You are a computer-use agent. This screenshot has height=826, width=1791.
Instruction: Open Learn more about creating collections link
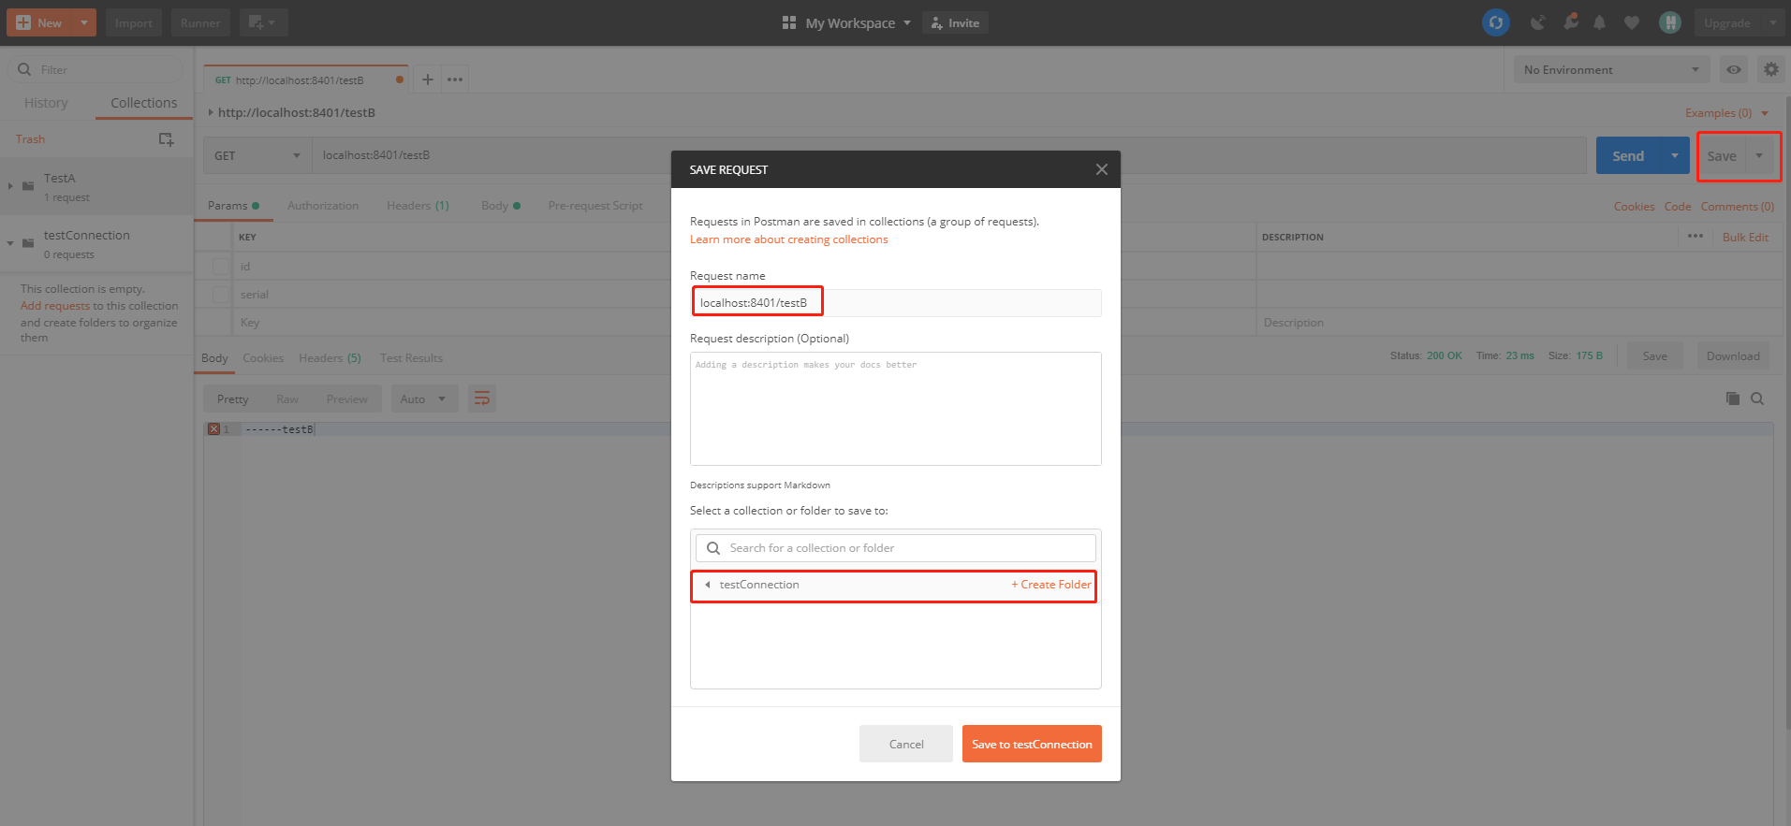click(788, 239)
